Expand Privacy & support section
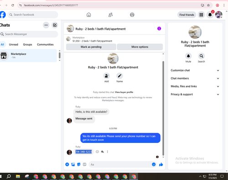The height and width of the screenshot is (180, 228). 195,95
